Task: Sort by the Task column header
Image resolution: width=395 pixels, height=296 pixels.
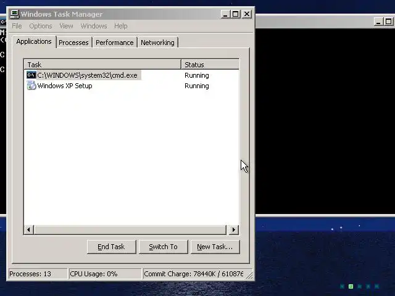Action: click(x=103, y=64)
